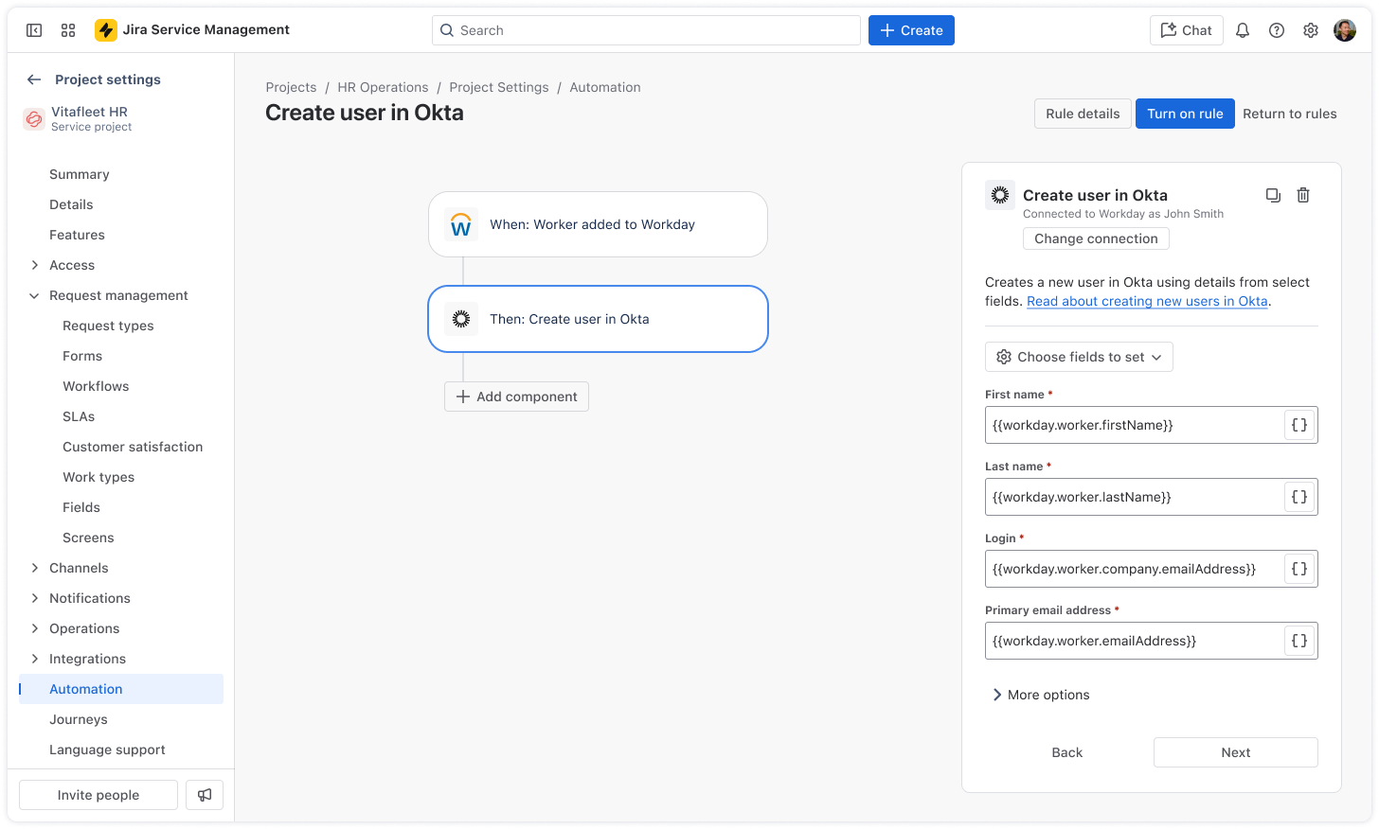Screen dimensions: 1379x829
Task: Open the creating new users in Okta link
Action: (x=1147, y=301)
